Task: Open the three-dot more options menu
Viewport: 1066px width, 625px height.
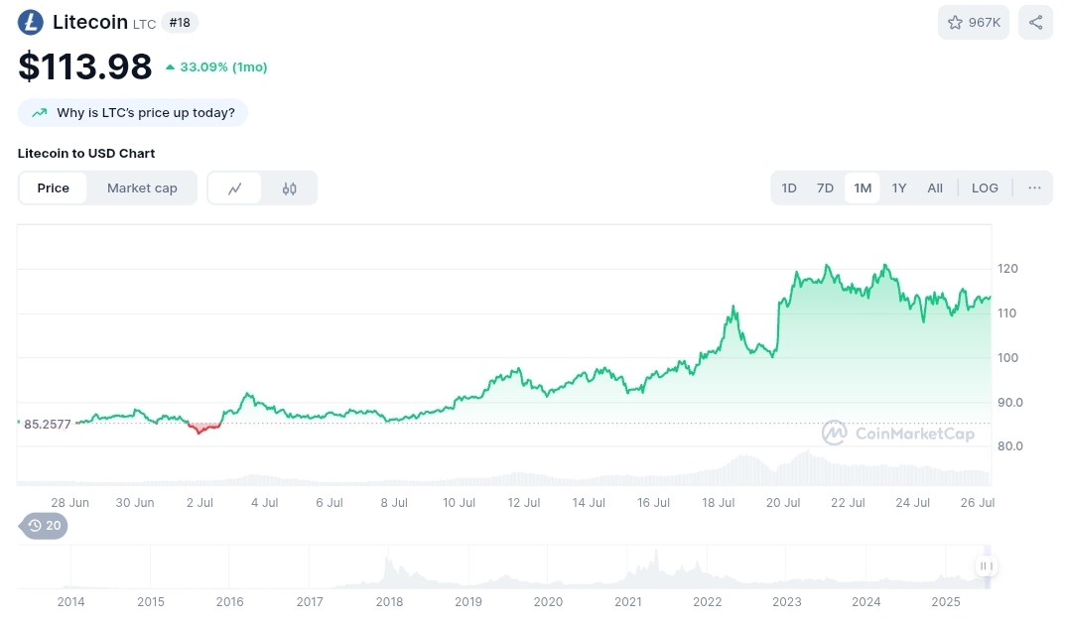Action: coord(1034,187)
